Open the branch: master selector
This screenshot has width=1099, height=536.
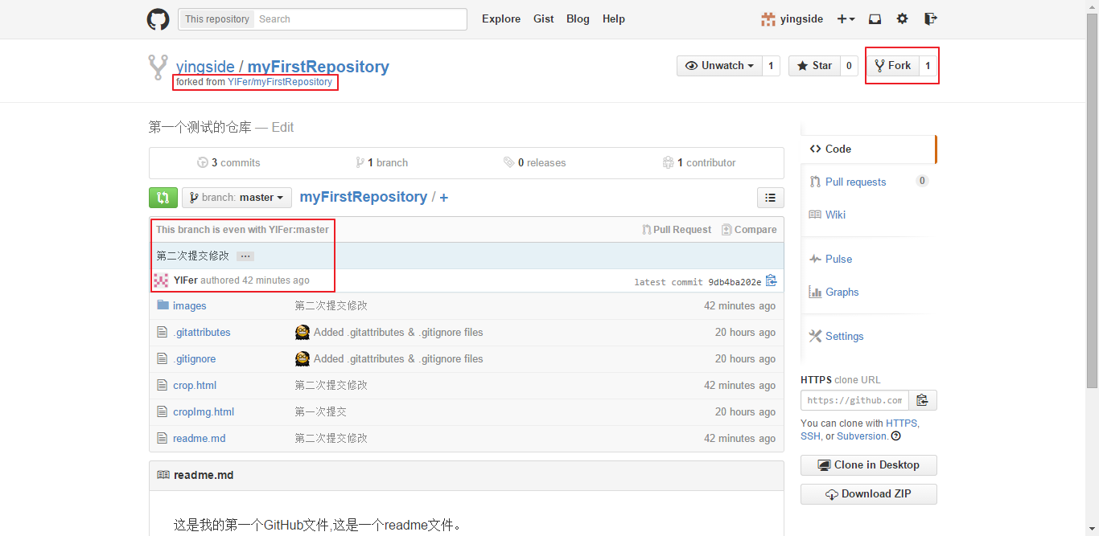point(237,198)
